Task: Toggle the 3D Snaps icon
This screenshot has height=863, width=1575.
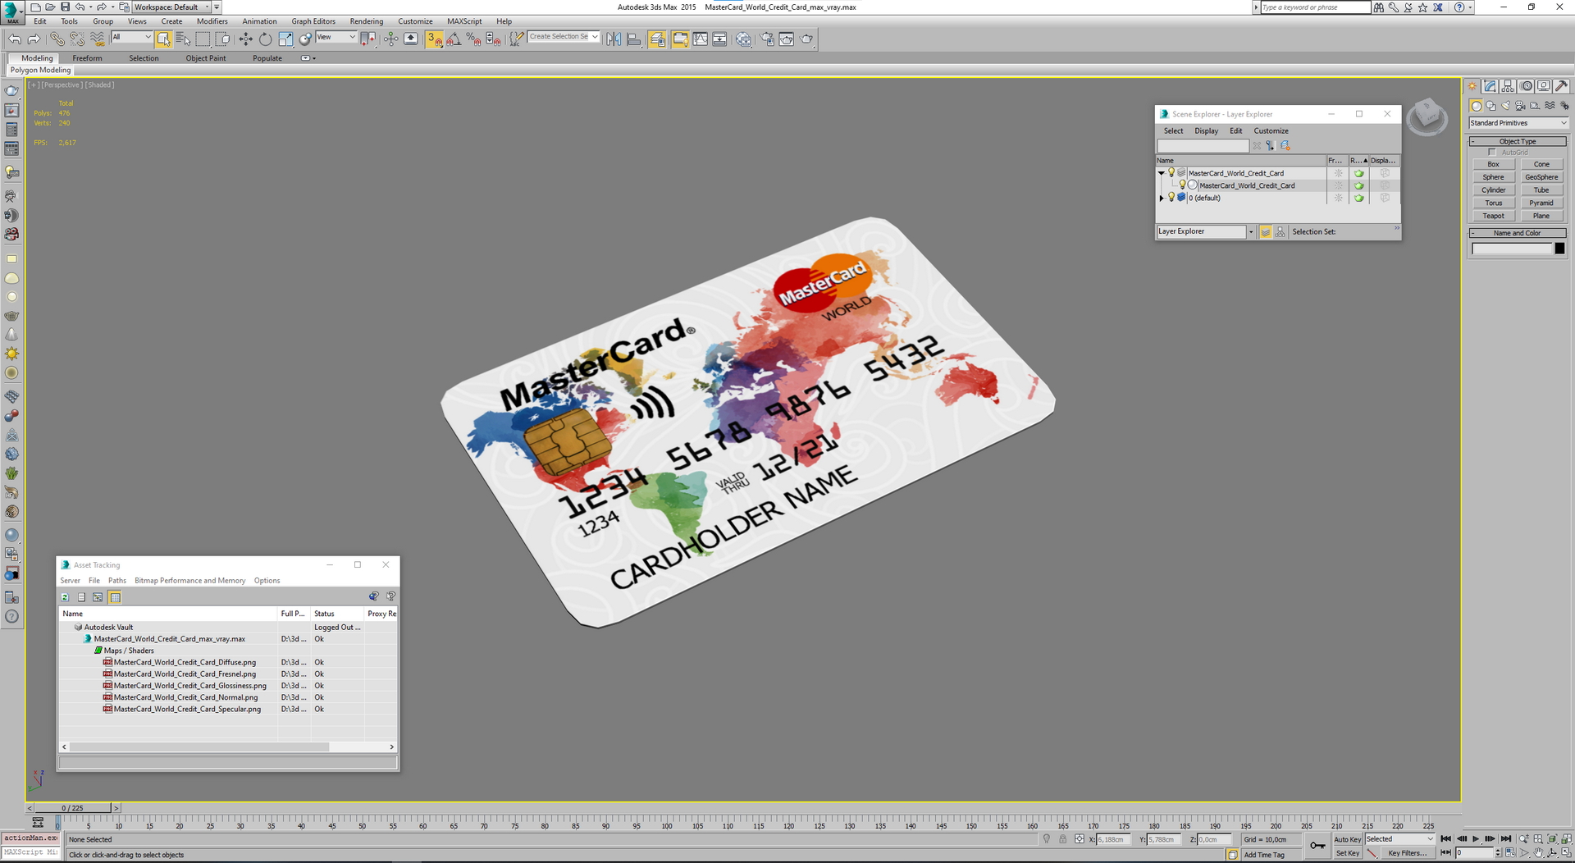Action: click(x=434, y=39)
